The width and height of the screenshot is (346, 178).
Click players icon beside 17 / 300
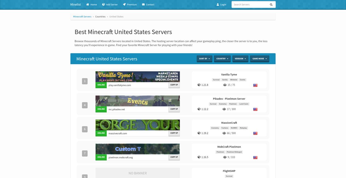[224, 109]
